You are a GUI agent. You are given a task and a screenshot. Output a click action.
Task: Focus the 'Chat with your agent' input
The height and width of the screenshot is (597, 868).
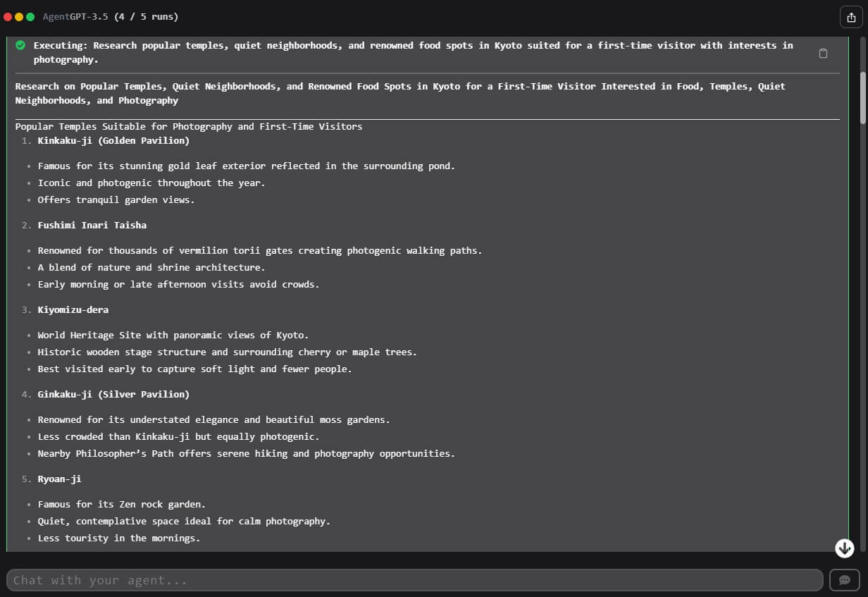414,580
